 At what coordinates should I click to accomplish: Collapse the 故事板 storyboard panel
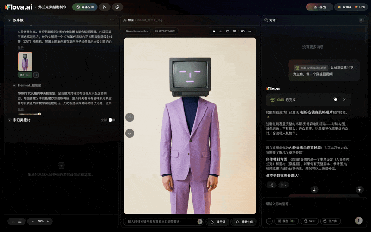click(x=9, y=20)
